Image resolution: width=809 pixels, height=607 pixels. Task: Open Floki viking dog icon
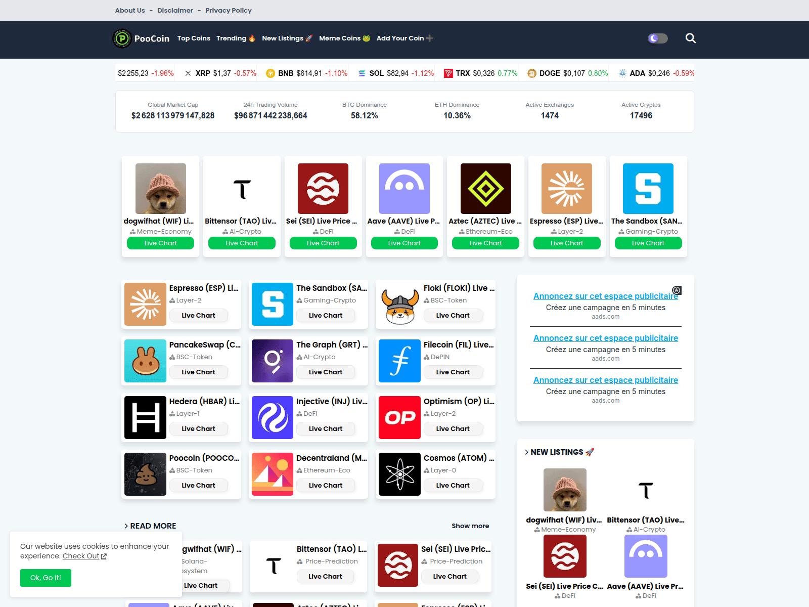(400, 304)
